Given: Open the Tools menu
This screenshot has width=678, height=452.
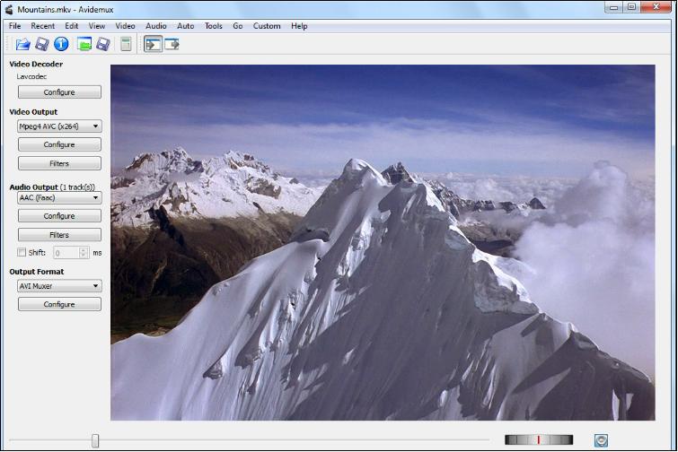Looking at the screenshot, I should 213,26.
